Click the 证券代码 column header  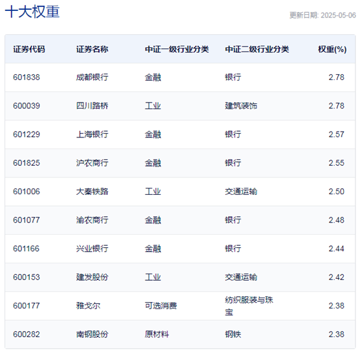coord(29,49)
